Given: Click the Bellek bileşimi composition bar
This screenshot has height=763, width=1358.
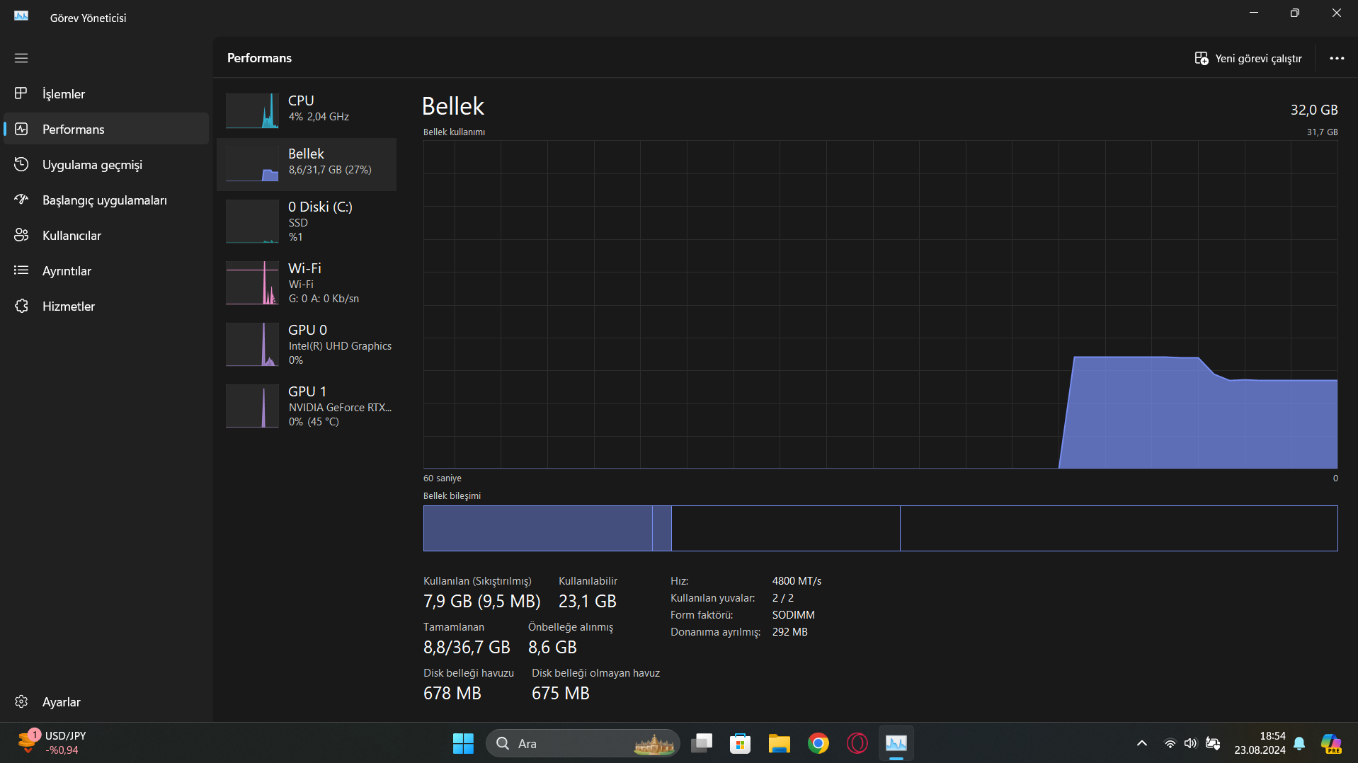Looking at the screenshot, I should coord(880,528).
